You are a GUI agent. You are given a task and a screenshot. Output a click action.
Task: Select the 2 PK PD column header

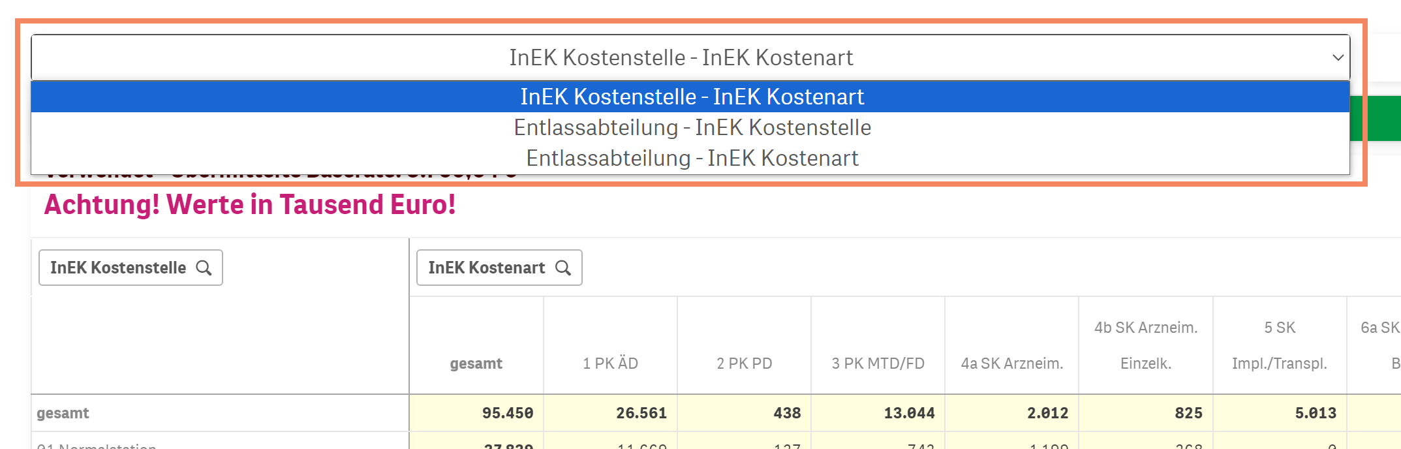click(x=744, y=364)
